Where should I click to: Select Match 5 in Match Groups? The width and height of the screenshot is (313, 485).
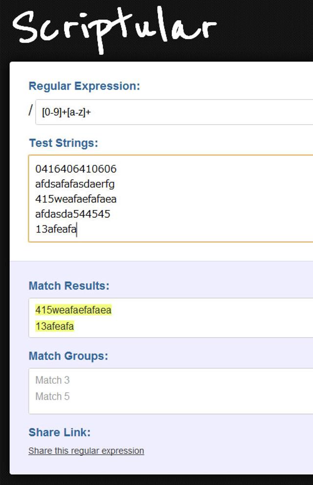(52, 396)
